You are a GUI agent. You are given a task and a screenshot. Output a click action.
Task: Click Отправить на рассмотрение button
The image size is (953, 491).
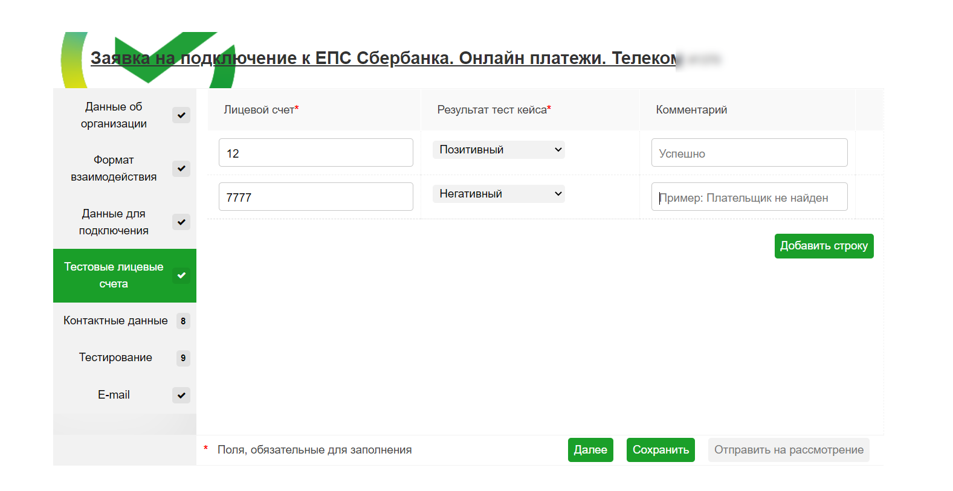point(789,450)
